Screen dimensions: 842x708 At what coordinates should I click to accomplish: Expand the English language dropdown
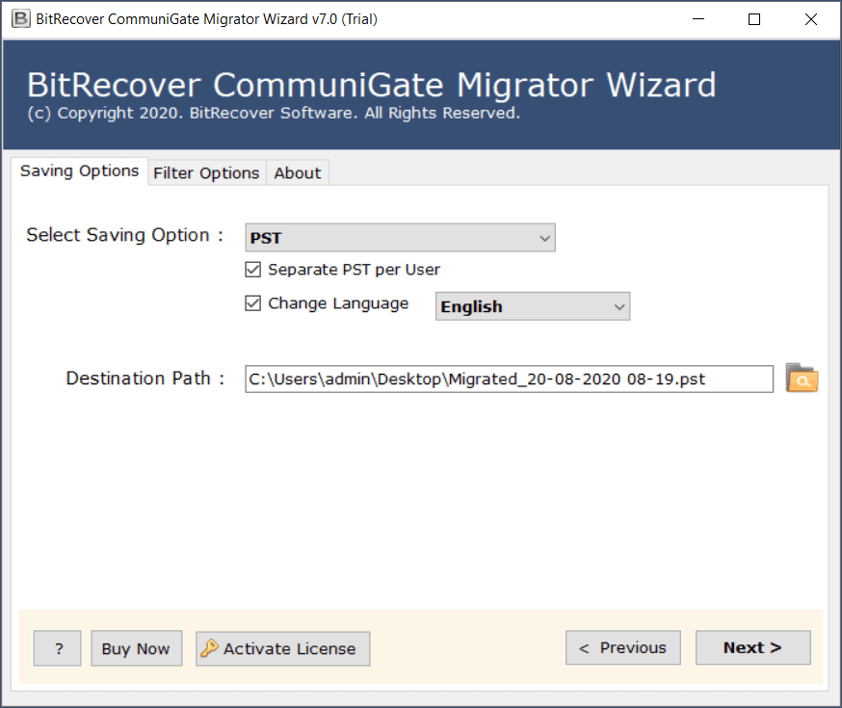click(533, 306)
